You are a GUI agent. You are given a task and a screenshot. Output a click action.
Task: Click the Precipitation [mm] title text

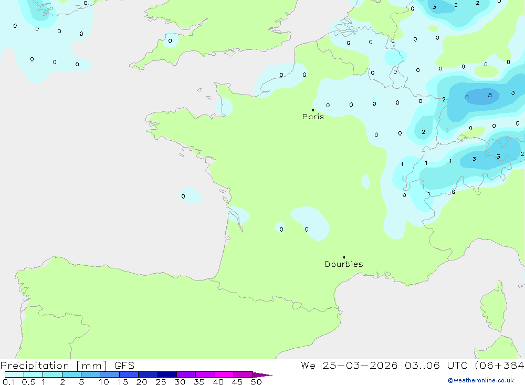54,366
